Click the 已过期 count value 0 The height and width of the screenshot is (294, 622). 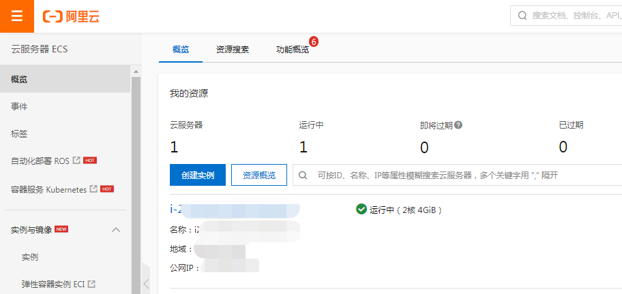(x=563, y=147)
